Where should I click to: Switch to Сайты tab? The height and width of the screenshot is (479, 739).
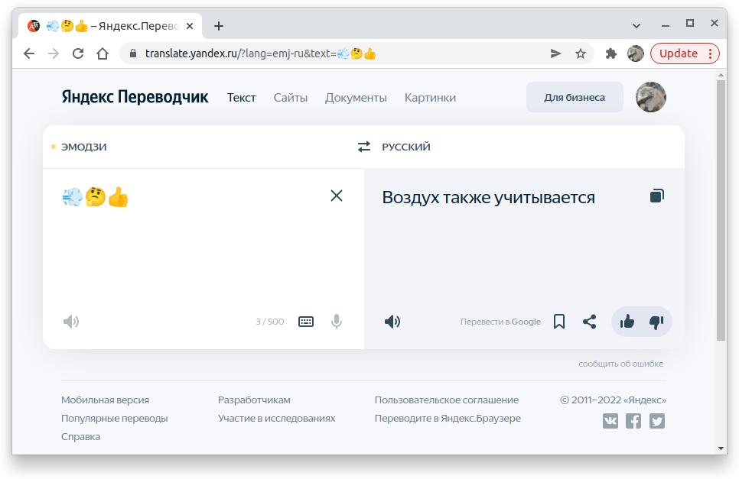291,97
